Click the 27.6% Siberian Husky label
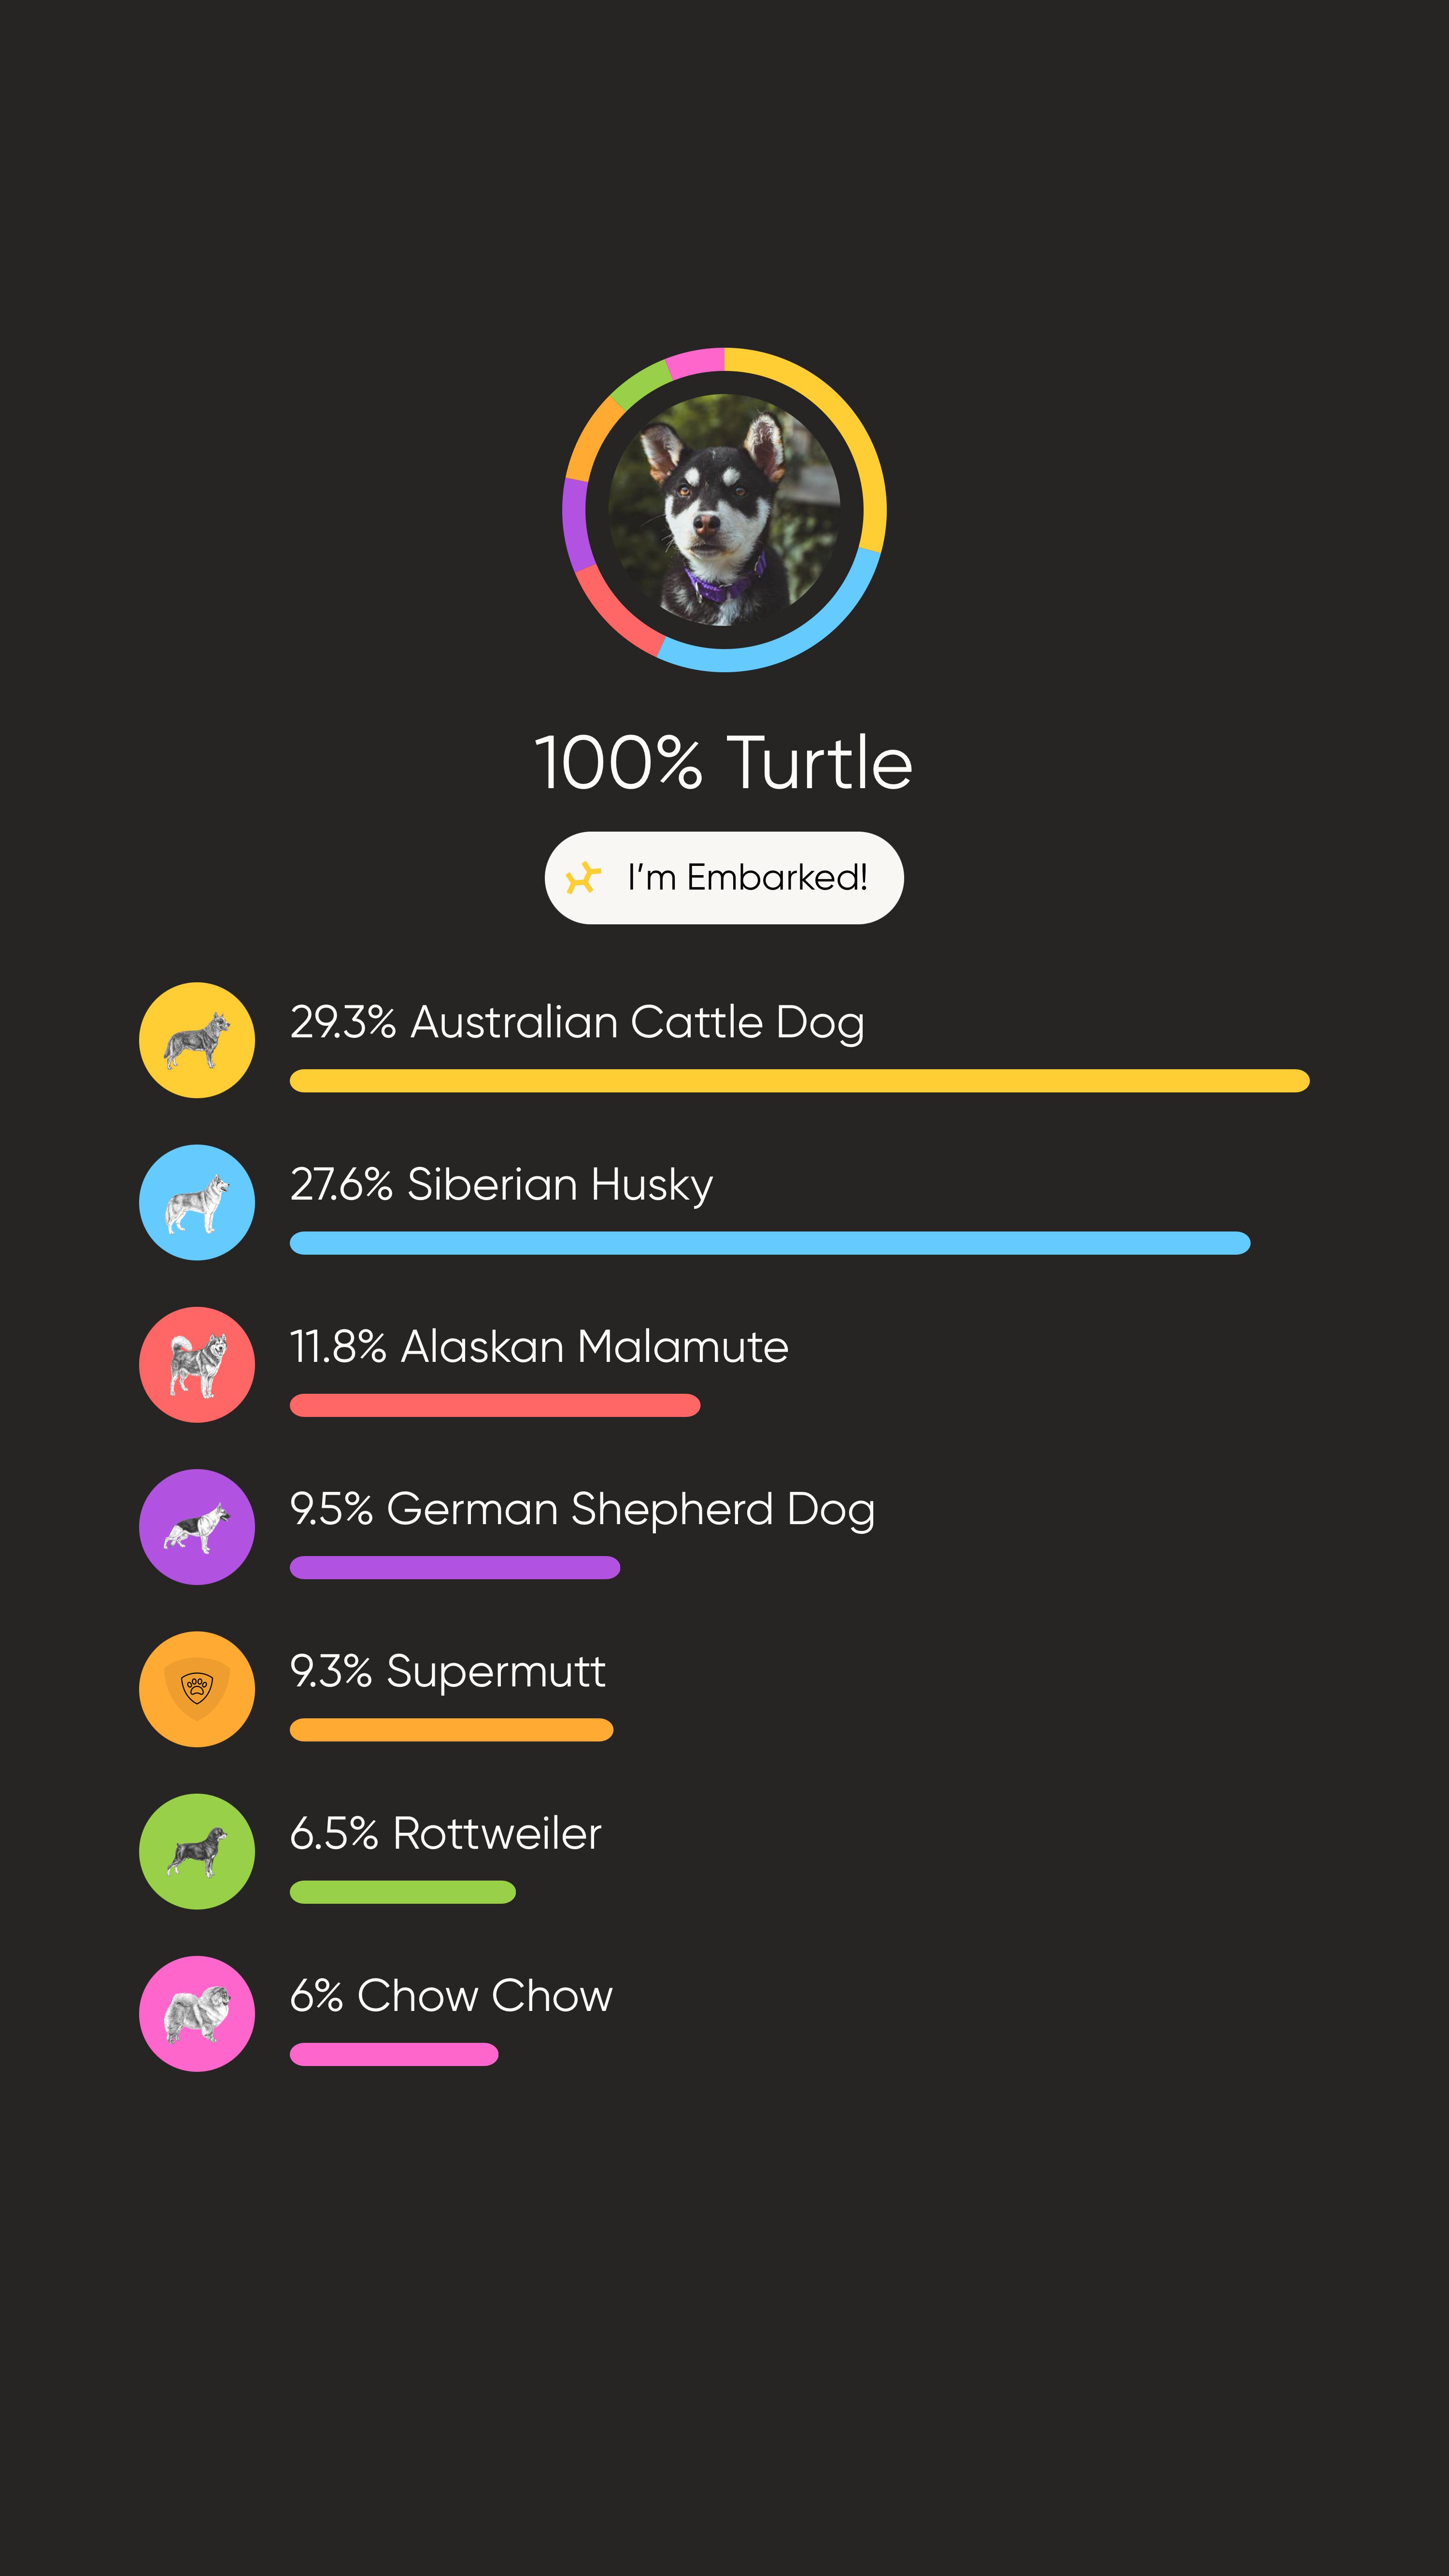The image size is (1449, 2576). click(x=501, y=1184)
